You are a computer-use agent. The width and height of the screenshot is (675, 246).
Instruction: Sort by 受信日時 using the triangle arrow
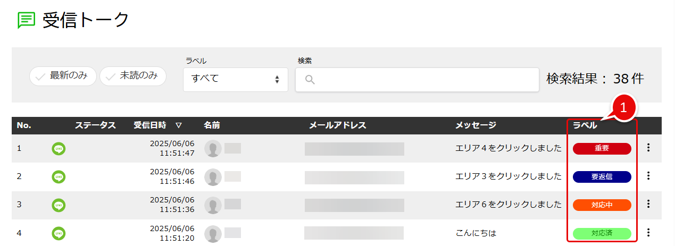[x=179, y=125]
